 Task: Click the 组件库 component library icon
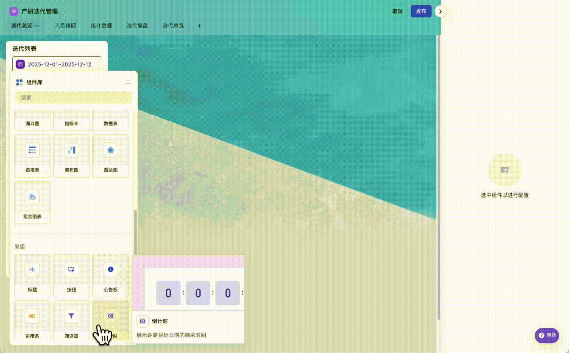pos(19,82)
